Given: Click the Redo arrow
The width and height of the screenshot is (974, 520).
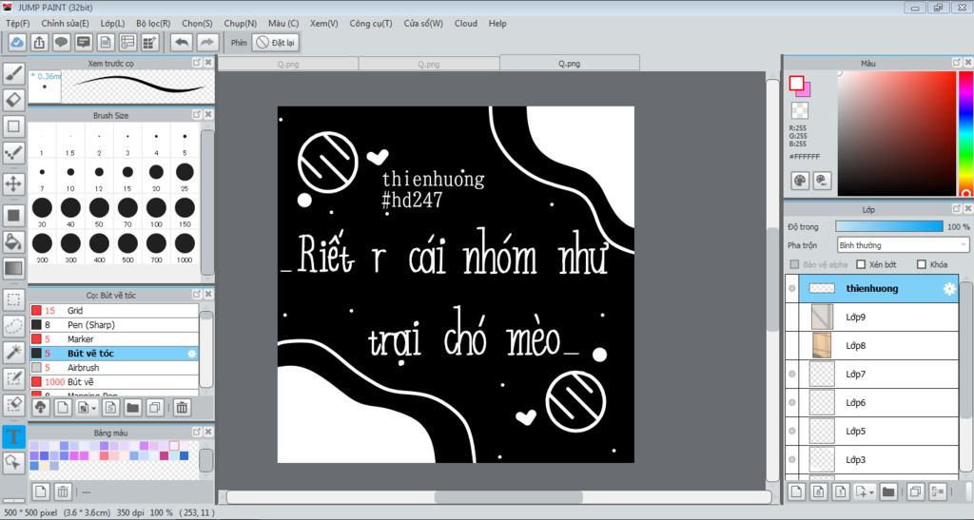Looking at the screenshot, I should point(206,43).
